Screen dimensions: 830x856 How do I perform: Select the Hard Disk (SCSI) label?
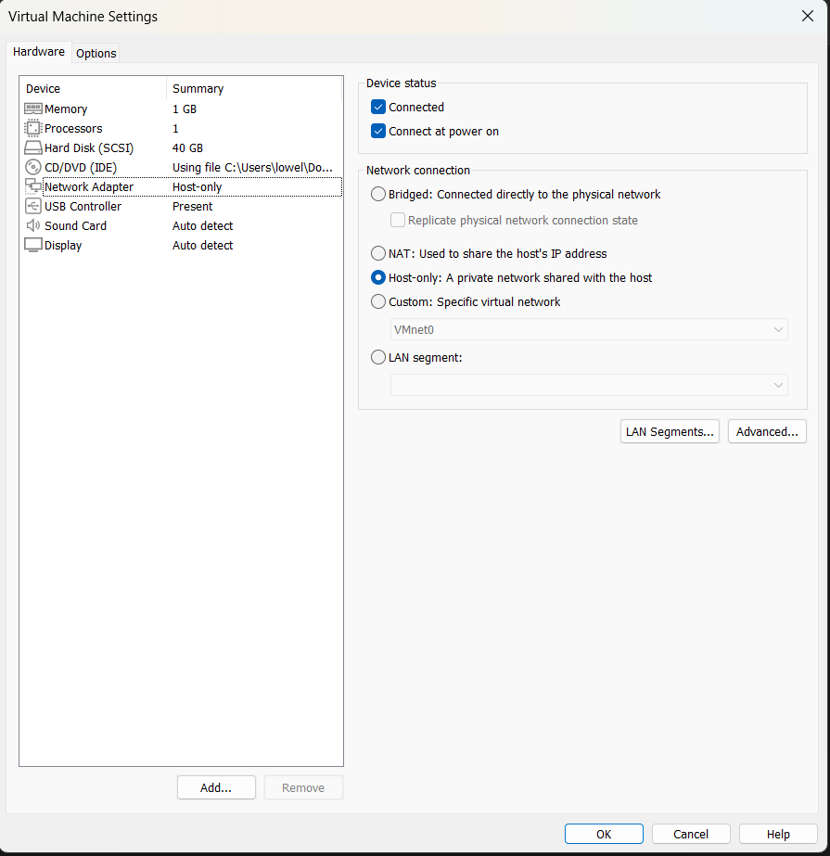pos(89,148)
